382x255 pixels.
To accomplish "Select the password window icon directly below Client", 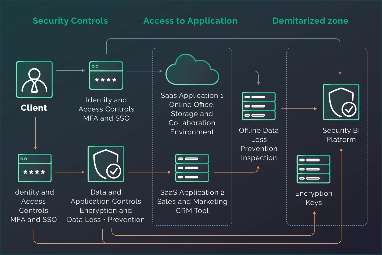I will [x=34, y=168].
